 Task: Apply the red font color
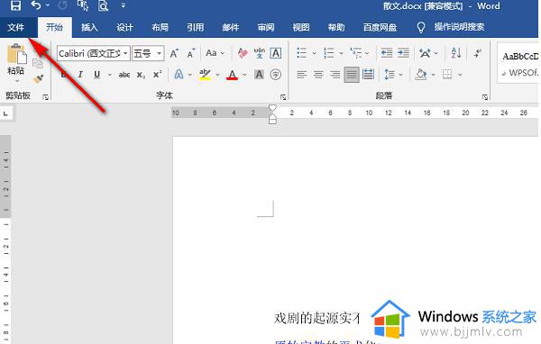coord(233,74)
